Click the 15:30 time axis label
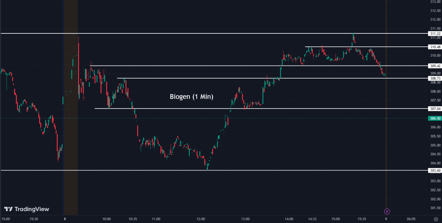 [x=34, y=219]
